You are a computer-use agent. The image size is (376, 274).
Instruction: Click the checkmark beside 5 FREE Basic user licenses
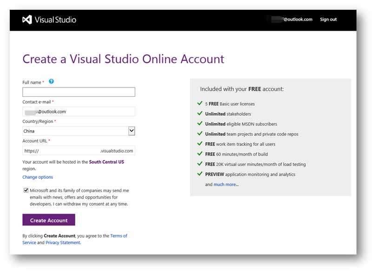tap(199, 103)
